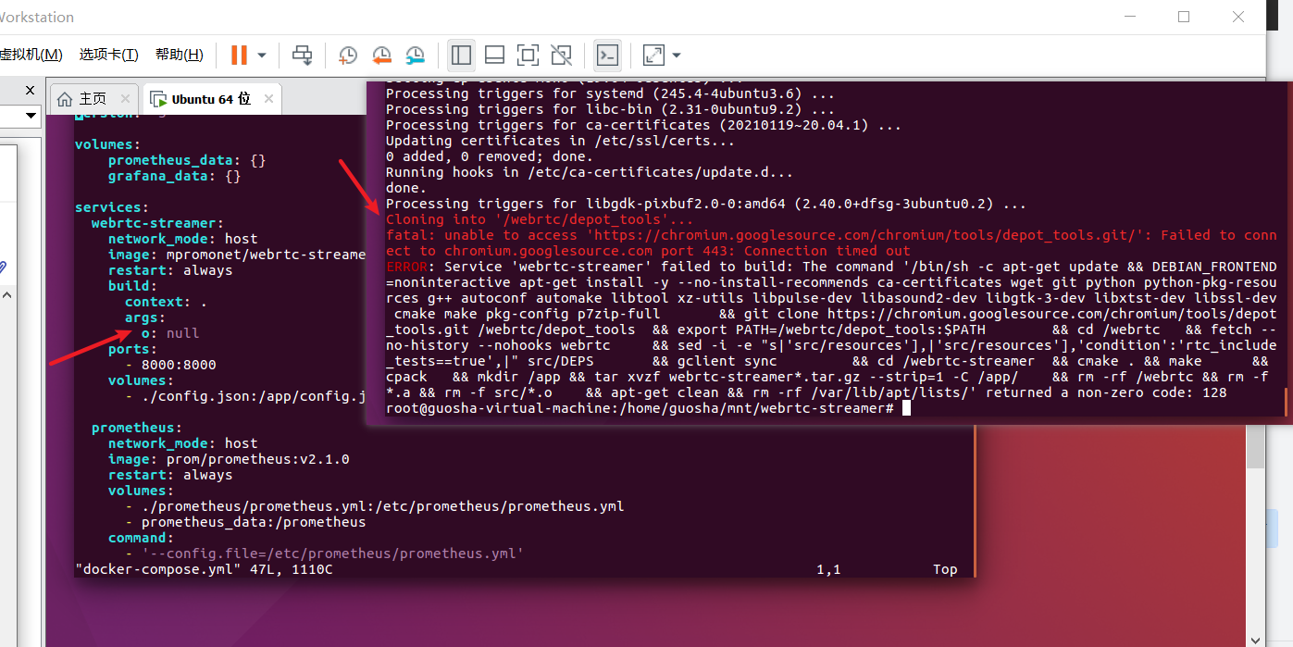Suspend the virtual machine with the pause icon
The width and height of the screenshot is (1293, 647).
coord(239,55)
